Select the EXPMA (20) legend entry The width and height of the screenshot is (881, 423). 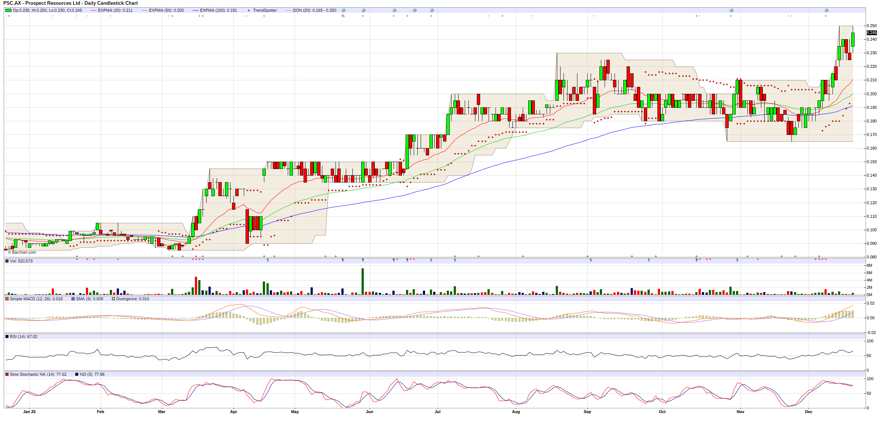click(115, 10)
